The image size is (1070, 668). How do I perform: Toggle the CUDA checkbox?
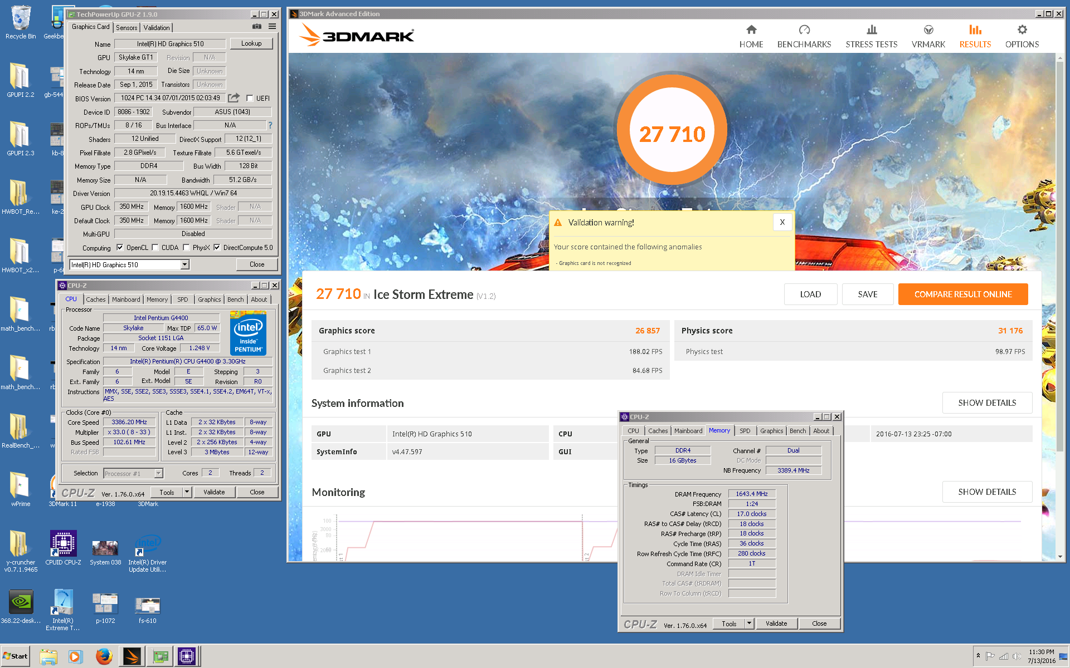pos(155,248)
